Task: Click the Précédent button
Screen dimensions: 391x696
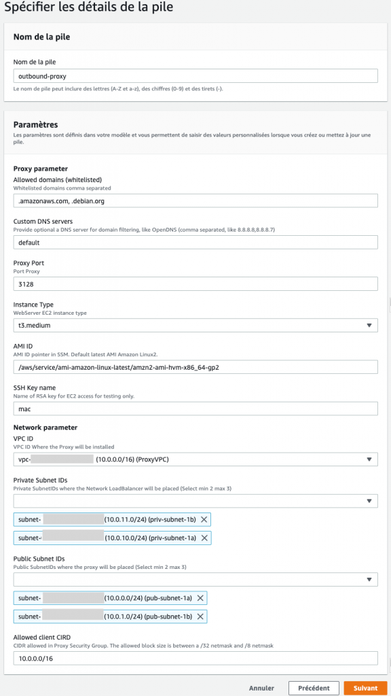Action: pyautogui.click(x=314, y=688)
